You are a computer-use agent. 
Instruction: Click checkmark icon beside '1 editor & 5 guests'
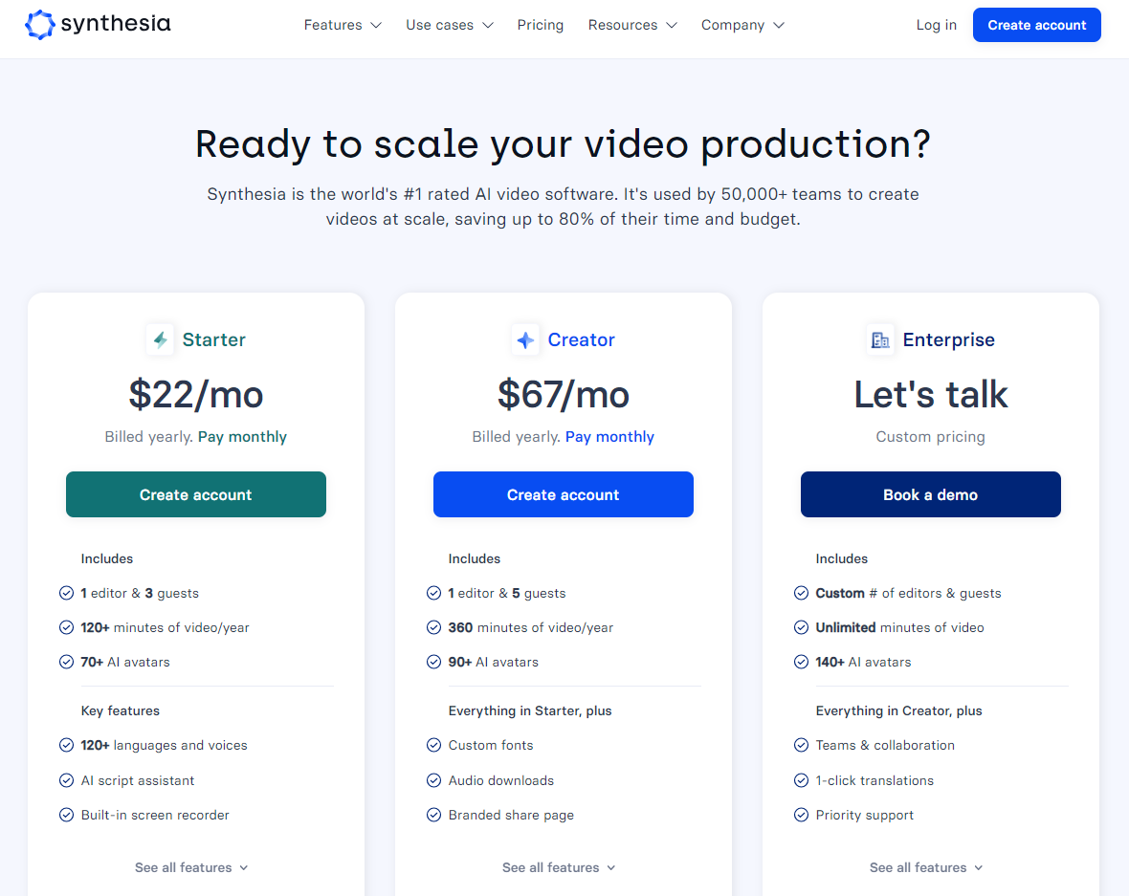[433, 593]
